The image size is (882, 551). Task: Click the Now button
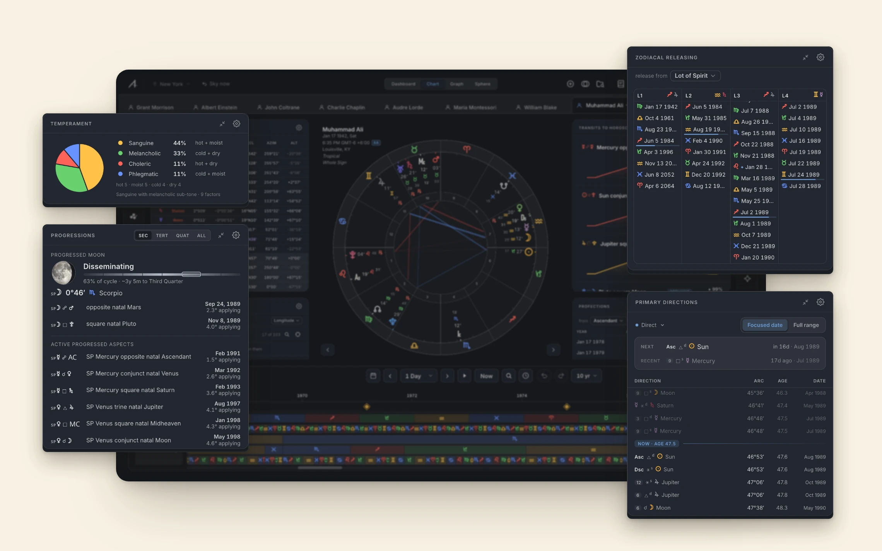point(487,376)
